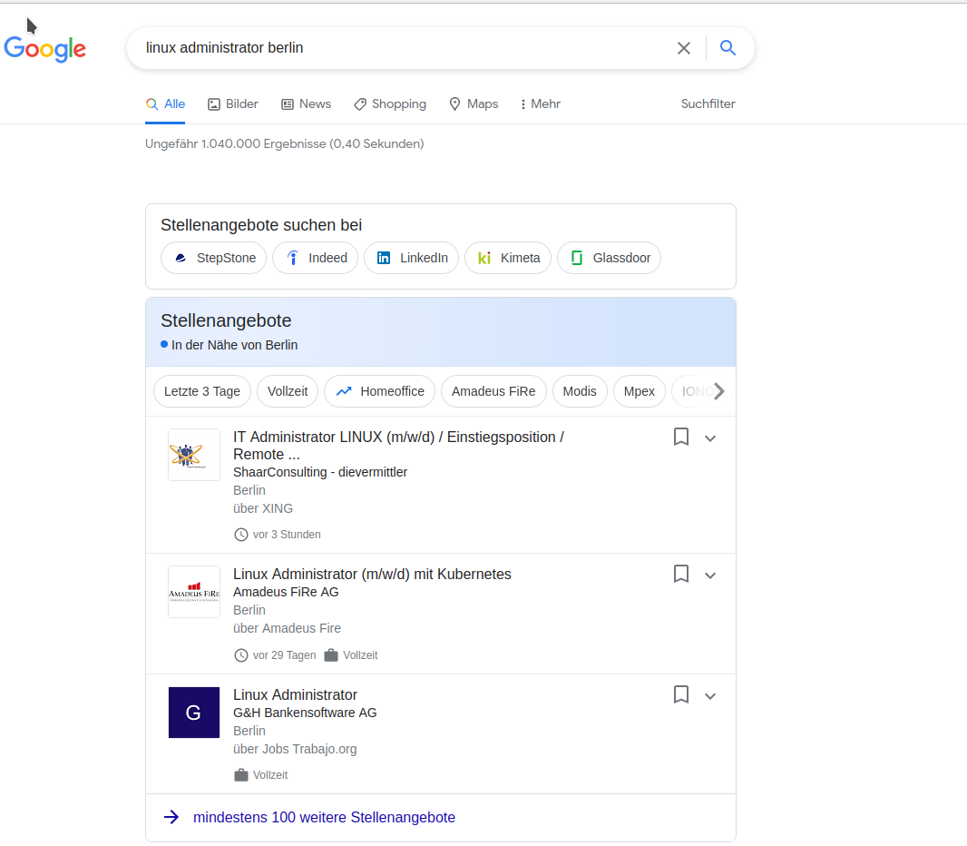Click Stellenangebote suchen bei heading
This screenshot has height=846, width=967.
261,225
